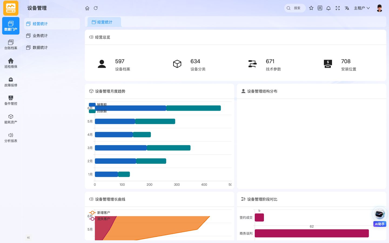Toggle the 回款额 legend series

point(98,111)
